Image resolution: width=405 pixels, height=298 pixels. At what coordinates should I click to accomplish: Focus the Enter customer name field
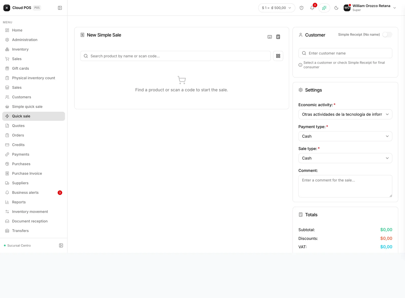pos(345,53)
